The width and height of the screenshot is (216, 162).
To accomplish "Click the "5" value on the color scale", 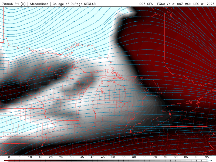I will [x=19, y=157].
